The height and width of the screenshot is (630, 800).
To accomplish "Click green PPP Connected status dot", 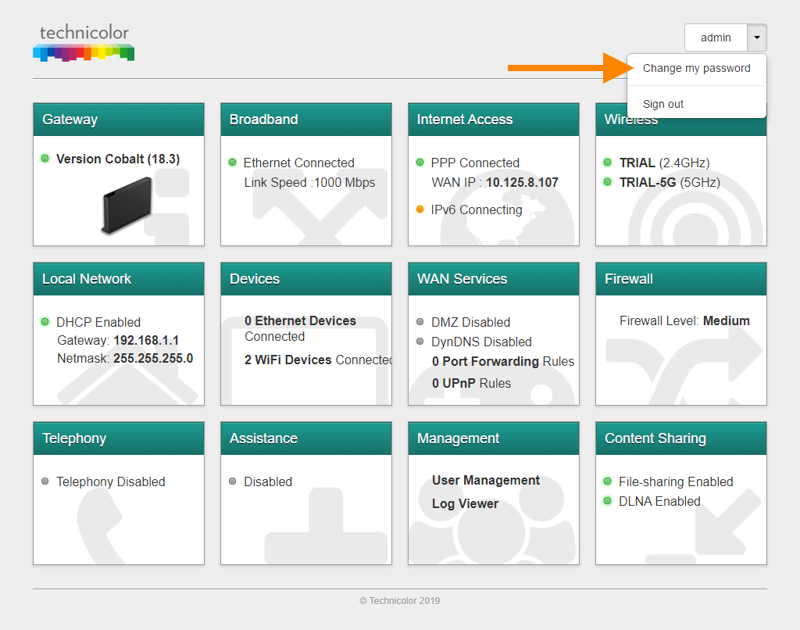I will click(x=420, y=163).
